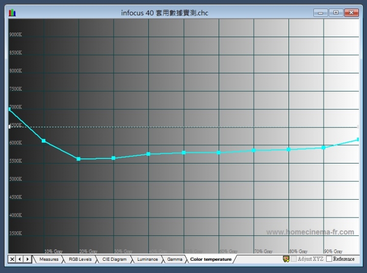
Task: Click the 6000K axis label
Action: 15,143
